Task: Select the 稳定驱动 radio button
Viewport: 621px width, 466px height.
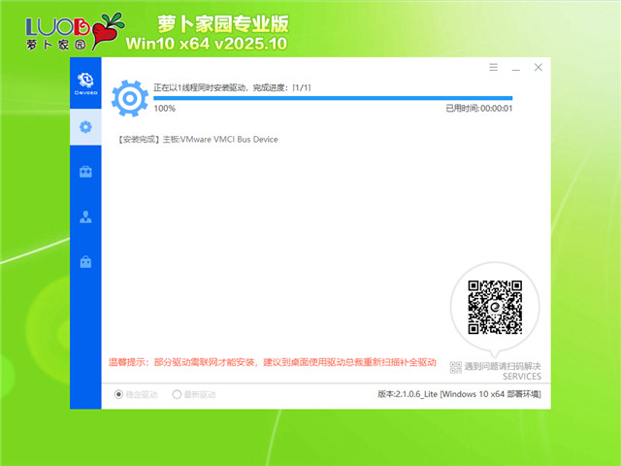Action: click(119, 395)
